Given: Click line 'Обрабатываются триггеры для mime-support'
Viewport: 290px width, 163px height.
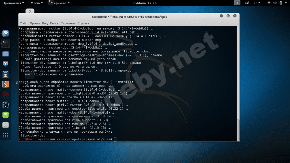Looking at the screenshot, I should [x=65, y=120].
